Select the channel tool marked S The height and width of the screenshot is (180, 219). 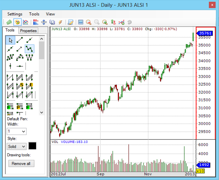(x=20, y=85)
